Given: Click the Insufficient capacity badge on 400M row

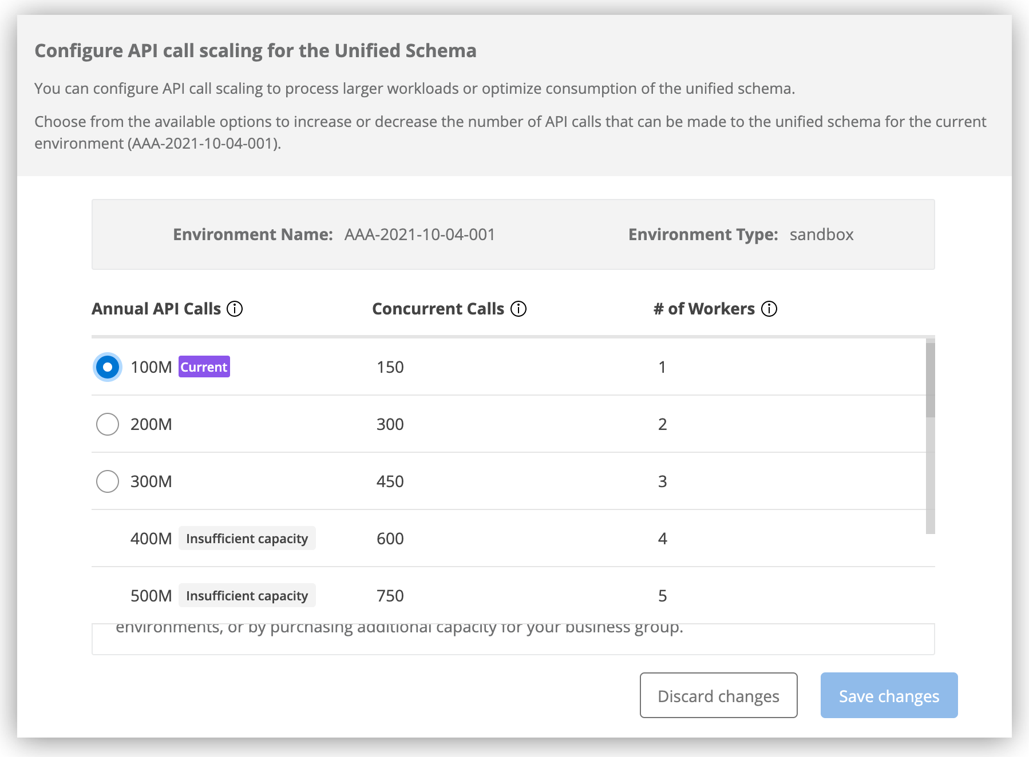Looking at the screenshot, I should (x=247, y=537).
